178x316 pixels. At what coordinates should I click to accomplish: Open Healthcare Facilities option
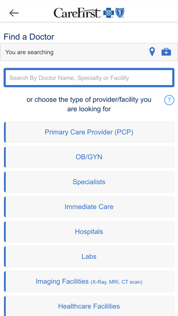[89, 306]
